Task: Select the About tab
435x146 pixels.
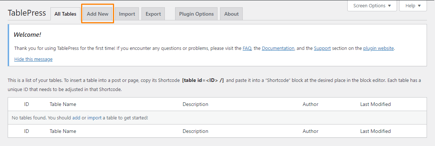Action: [231, 14]
